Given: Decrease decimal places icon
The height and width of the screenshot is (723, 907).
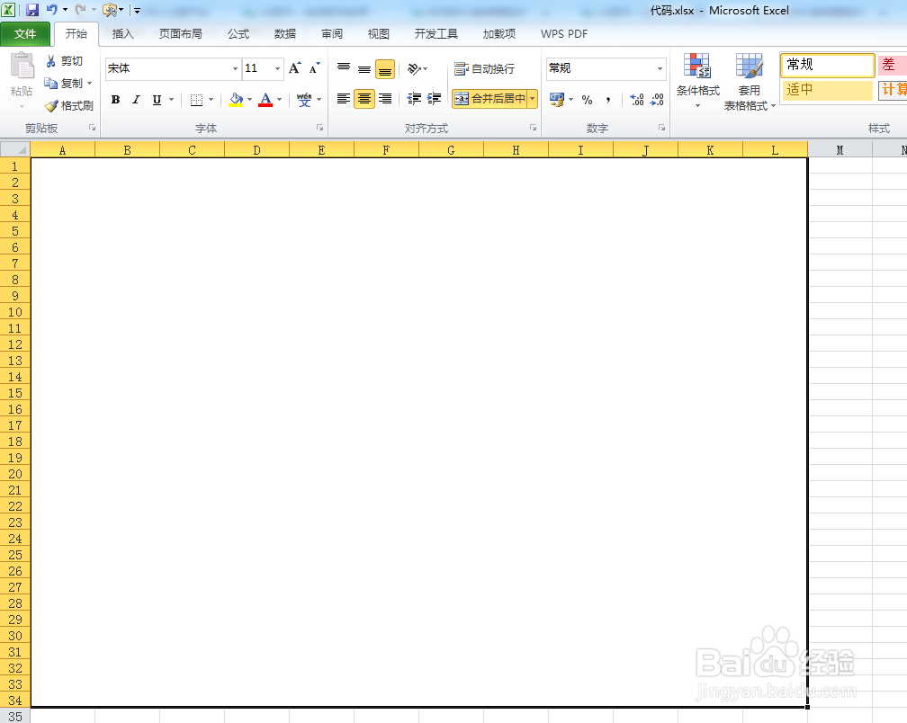Looking at the screenshot, I should click(657, 100).
